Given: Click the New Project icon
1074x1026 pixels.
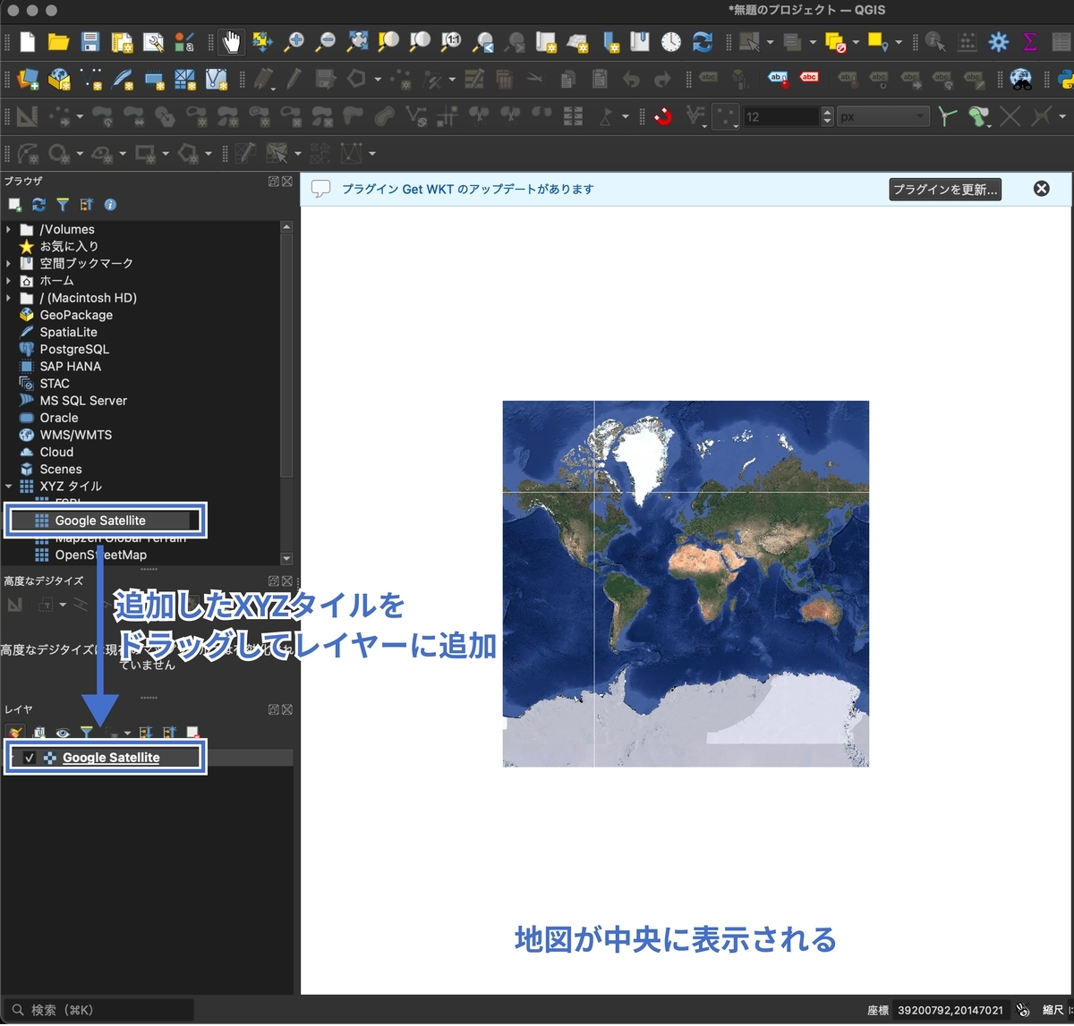Looking at the screenshot, I should [28, 41].
